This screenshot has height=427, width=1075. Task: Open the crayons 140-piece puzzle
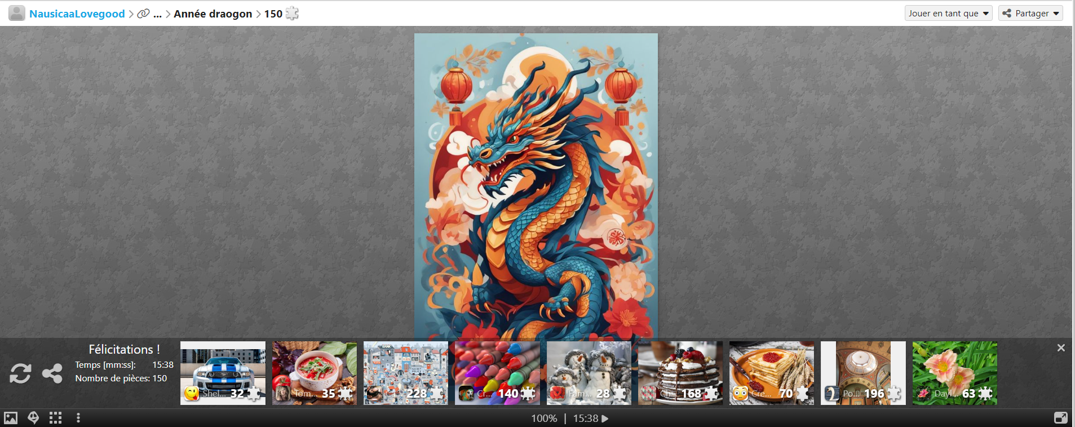click(x=497, y=373)
